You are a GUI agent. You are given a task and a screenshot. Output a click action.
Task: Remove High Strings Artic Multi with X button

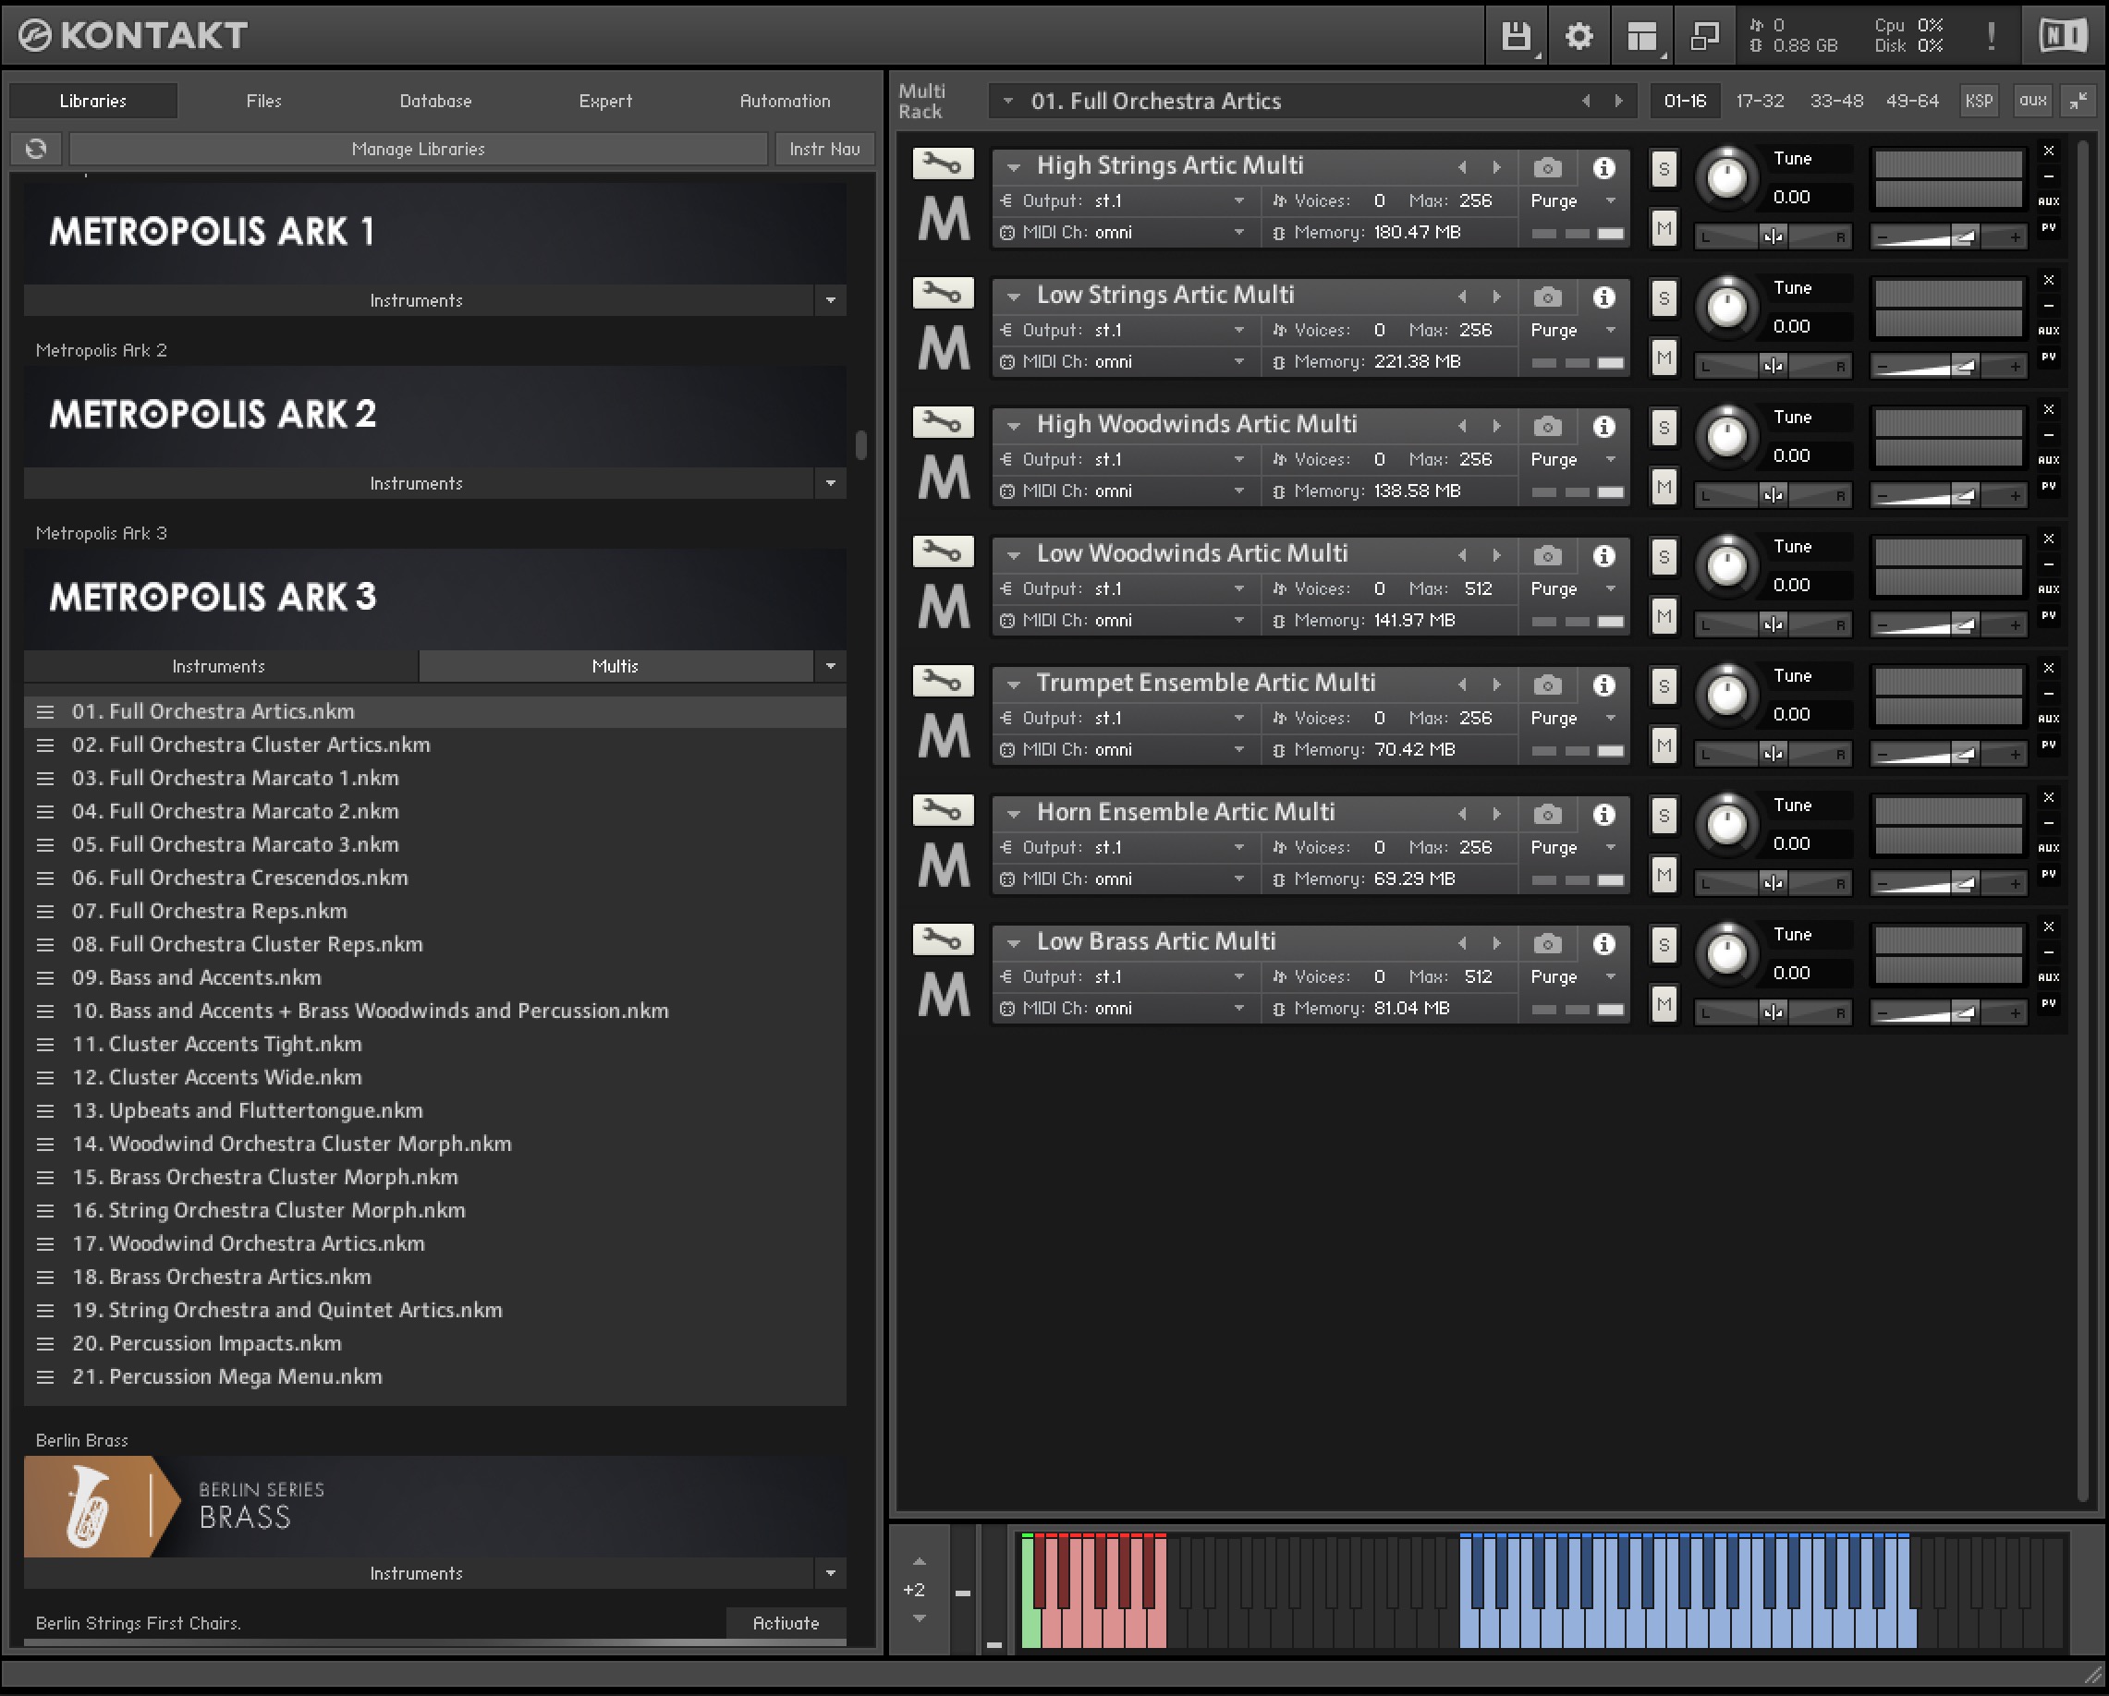2048,151
